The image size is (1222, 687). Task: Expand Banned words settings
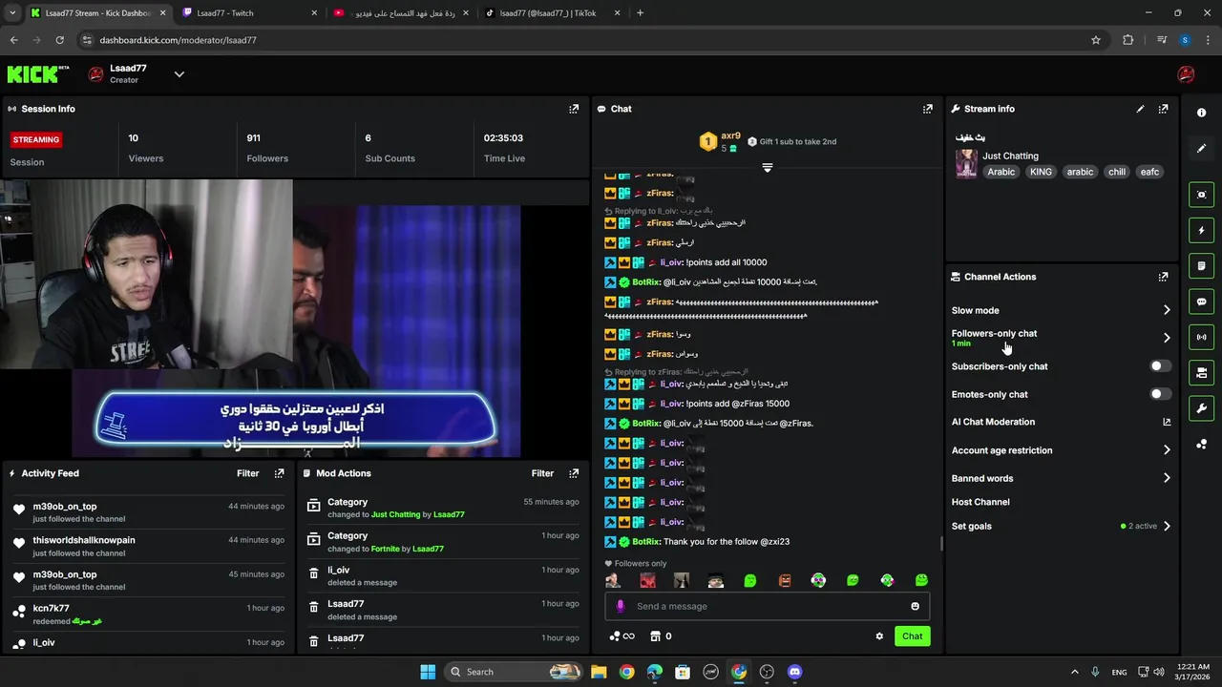(1167, 478)
